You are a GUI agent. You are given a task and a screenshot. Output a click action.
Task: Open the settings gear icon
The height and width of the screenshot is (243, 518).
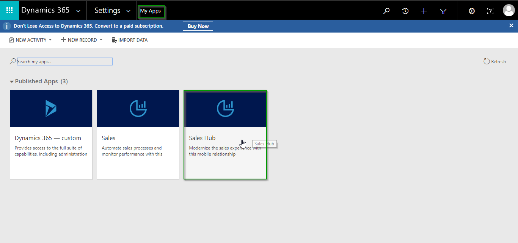tap(471, 11)
